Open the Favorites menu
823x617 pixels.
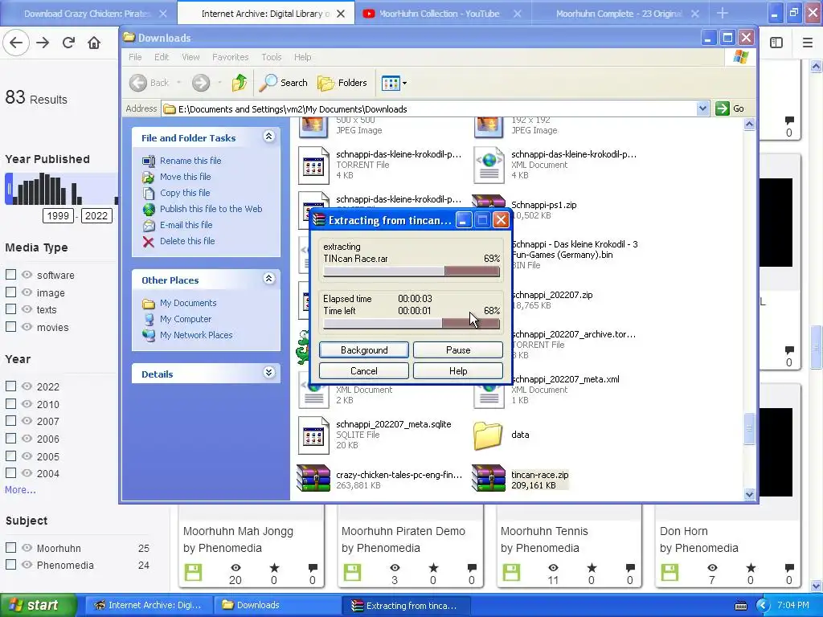click(x=231, y=57)
